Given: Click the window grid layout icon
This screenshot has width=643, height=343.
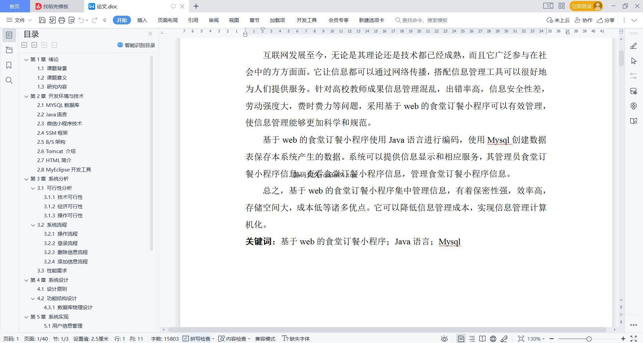Looking at the screenshot, I should [562, 6].
